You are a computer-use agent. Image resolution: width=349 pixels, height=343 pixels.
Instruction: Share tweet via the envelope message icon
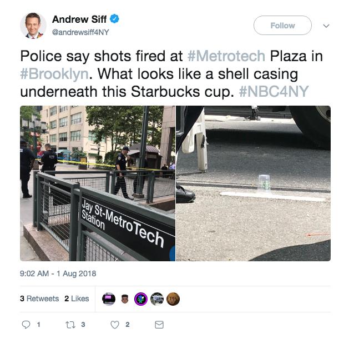tap(159, 325)
